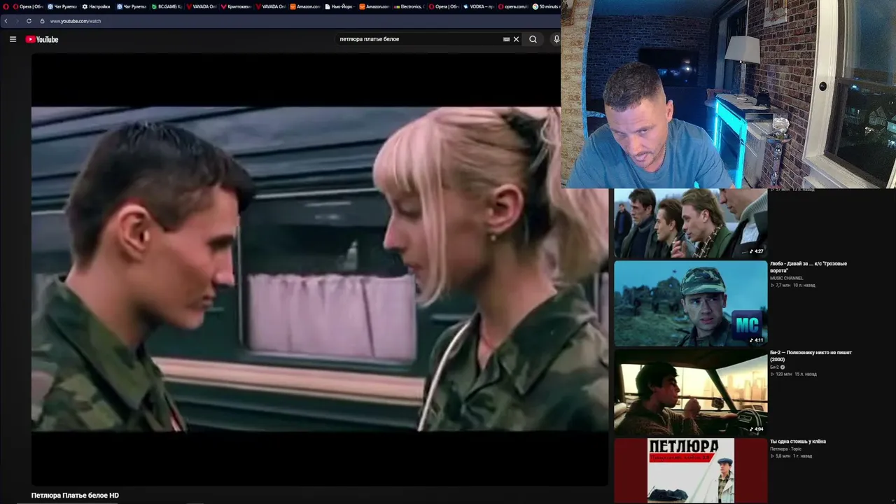Open the YouTube hamburger guide menu

[x=13, y=39]
